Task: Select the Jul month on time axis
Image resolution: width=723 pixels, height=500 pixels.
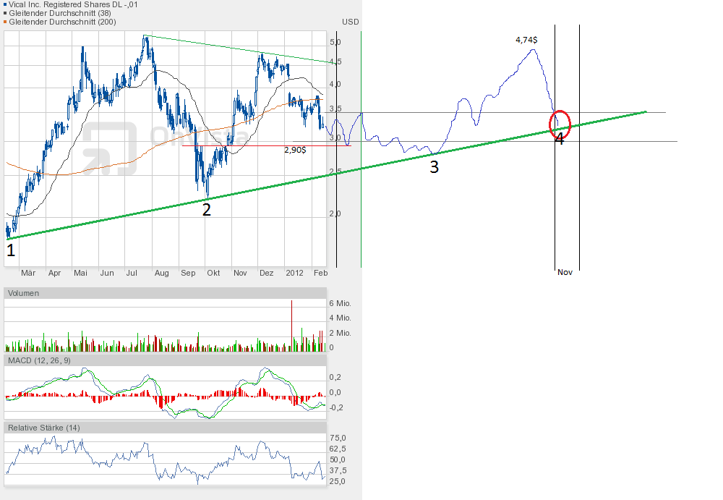Action: coord(132,274)
